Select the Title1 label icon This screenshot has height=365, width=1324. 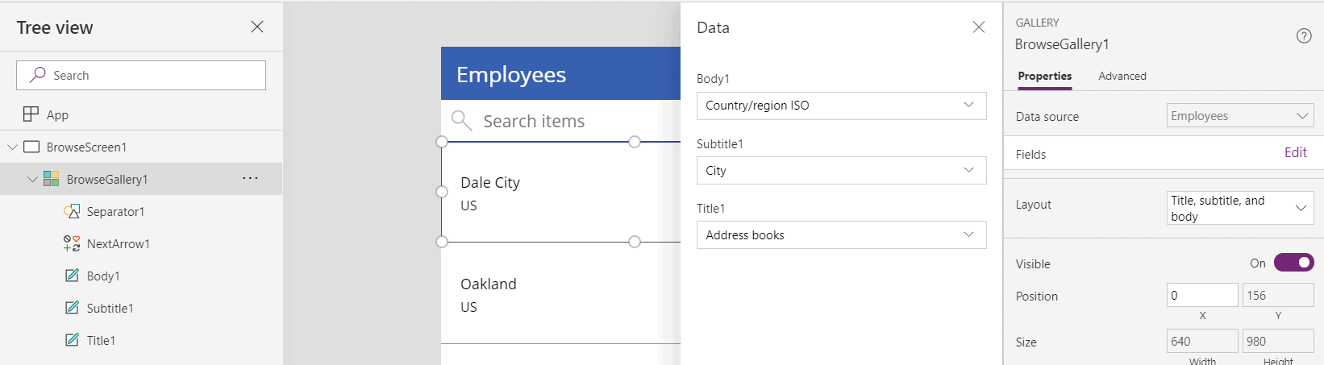click(x=72, y=340)
